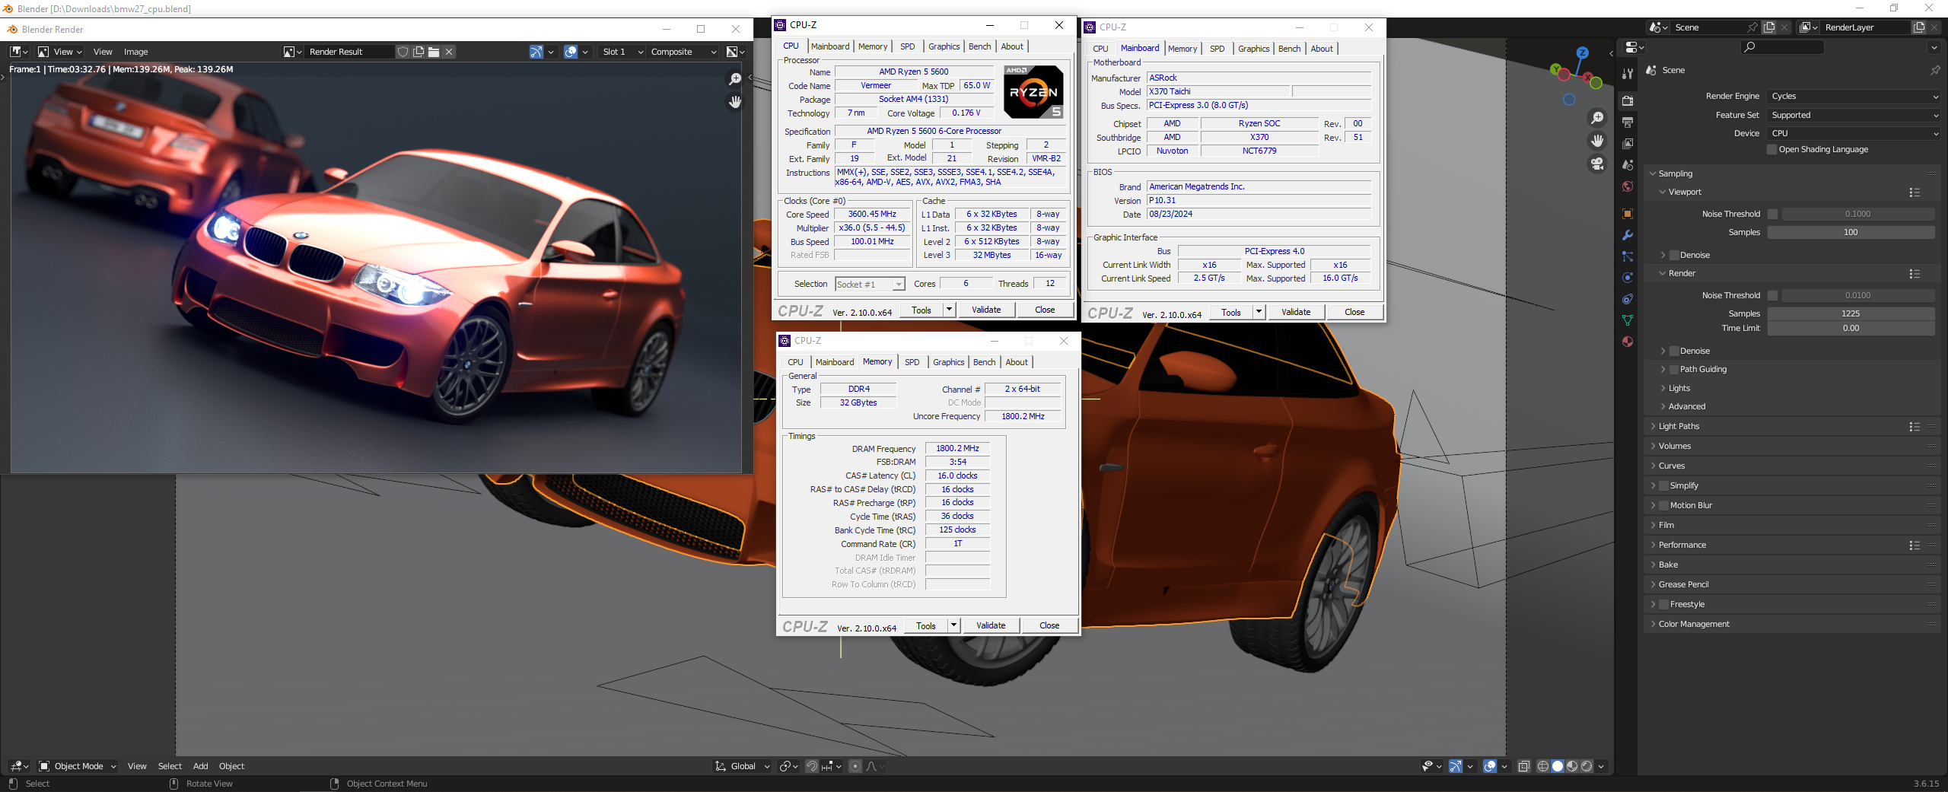This screenshot has width=1948, height=792.
Task: Click pan hand icon in Blender Render window
Action: 735,101
